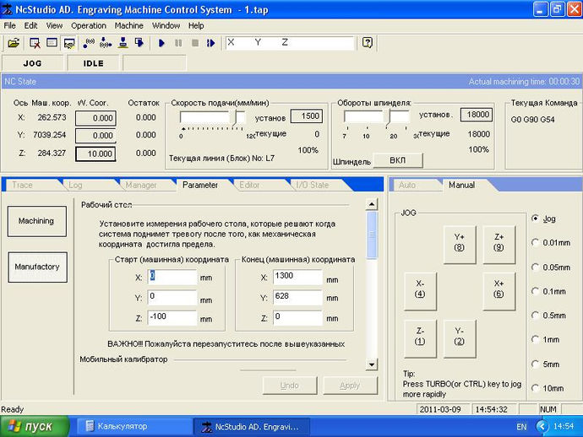Click the back-to-origin toolbar icon
Screen dimensions: 583x437
point(106,43)
